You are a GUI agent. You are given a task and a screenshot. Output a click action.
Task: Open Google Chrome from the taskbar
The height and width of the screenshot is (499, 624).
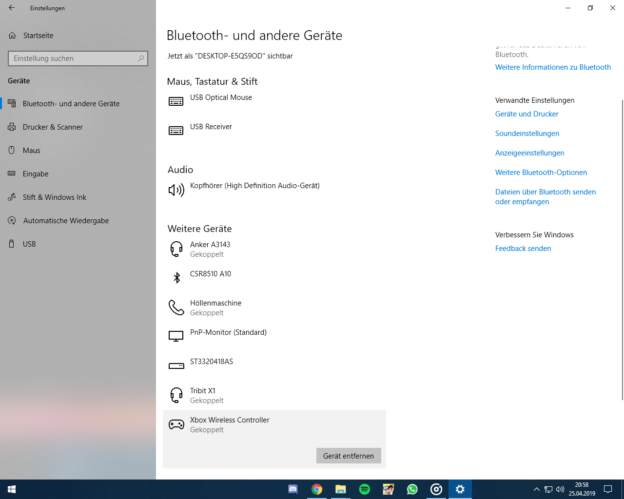point(317,489)
